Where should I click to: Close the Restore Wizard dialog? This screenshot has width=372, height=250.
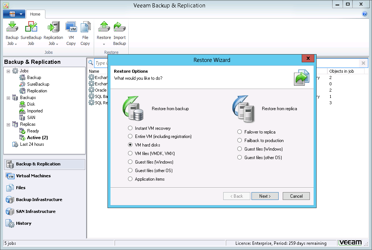(308, 59)
